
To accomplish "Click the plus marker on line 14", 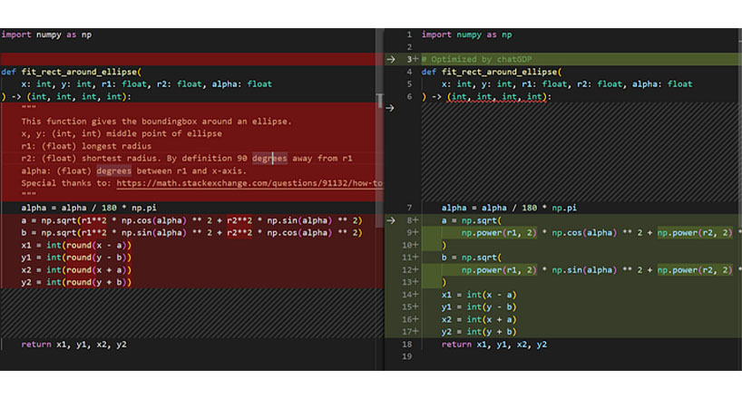I will point(416,295).
